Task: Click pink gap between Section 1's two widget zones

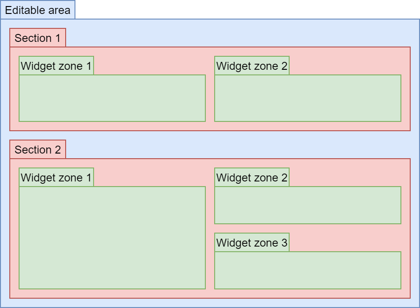Action: 210,98
